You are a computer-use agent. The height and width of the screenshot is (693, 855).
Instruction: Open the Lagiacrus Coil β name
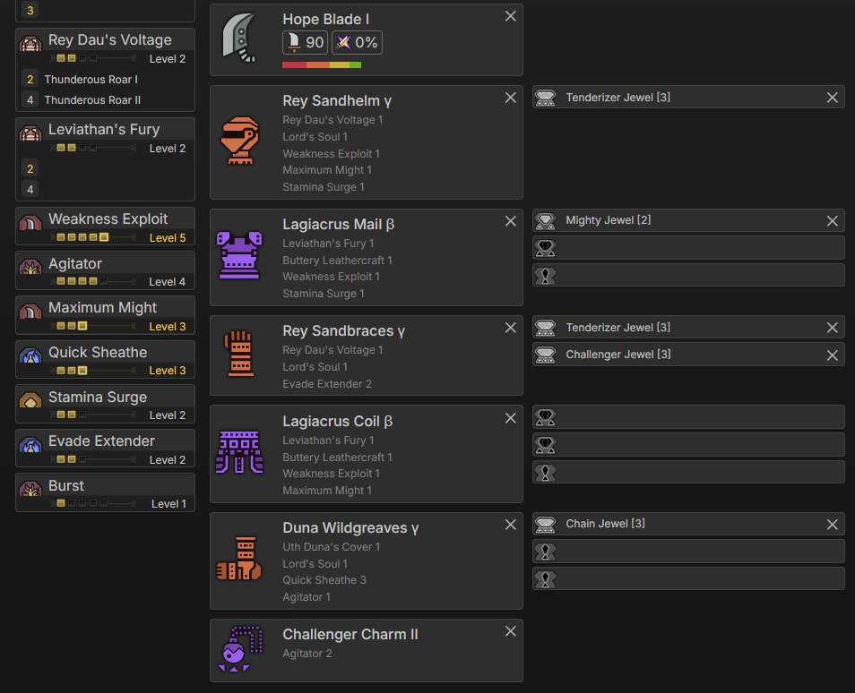pyautogui.click(x=338, y=421)
